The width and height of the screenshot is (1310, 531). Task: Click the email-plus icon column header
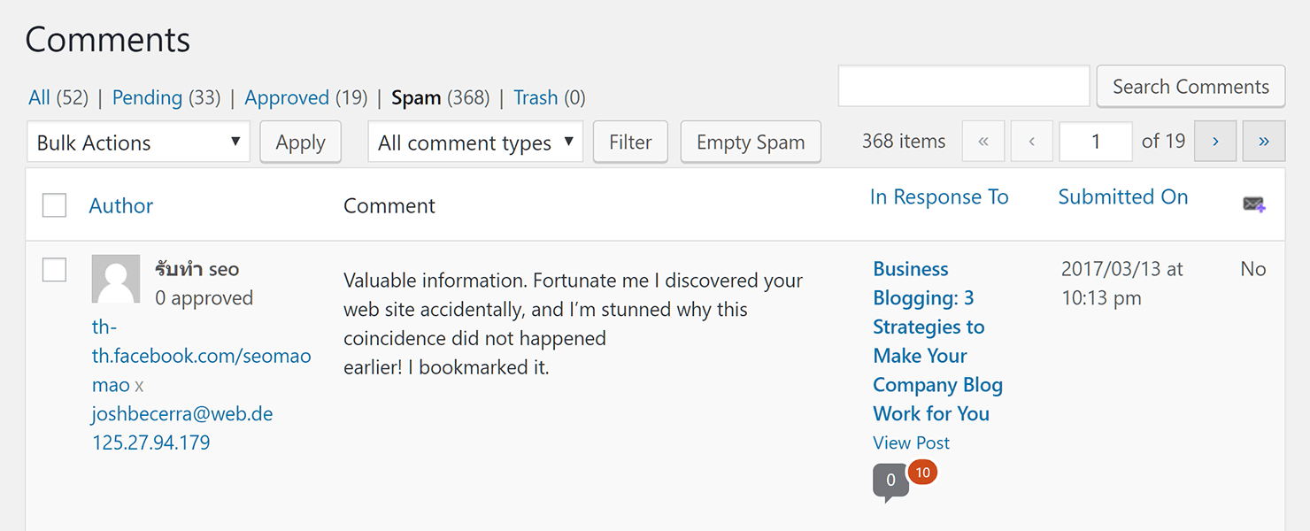point(1253,204)
